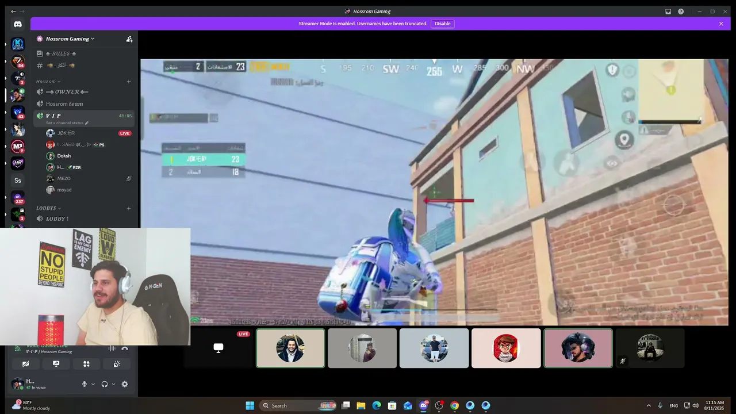Screen dimensions: 736x414
Task: Toggle the camera on or off
Action: (x=26, y=364)
